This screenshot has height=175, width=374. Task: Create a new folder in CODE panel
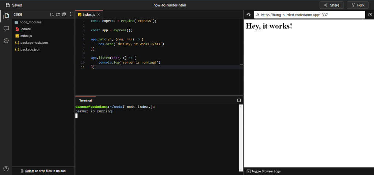(x=58, y=15)
